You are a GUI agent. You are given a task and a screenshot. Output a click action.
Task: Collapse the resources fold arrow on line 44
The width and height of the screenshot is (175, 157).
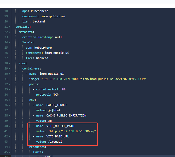point(10,147)
